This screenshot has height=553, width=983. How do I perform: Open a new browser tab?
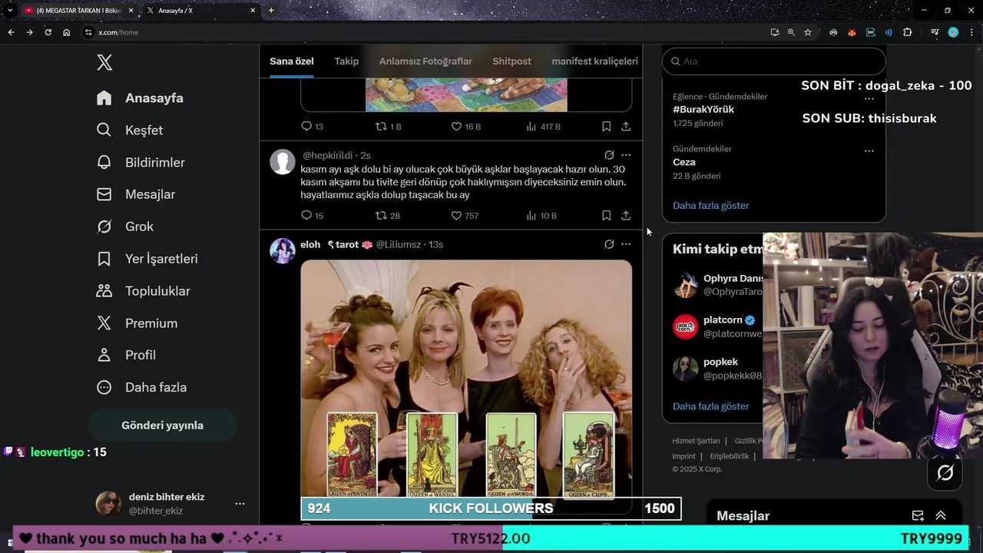click(271, 11)
